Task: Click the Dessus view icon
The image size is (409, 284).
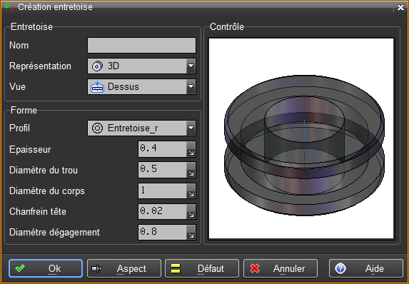Action: 97,87
